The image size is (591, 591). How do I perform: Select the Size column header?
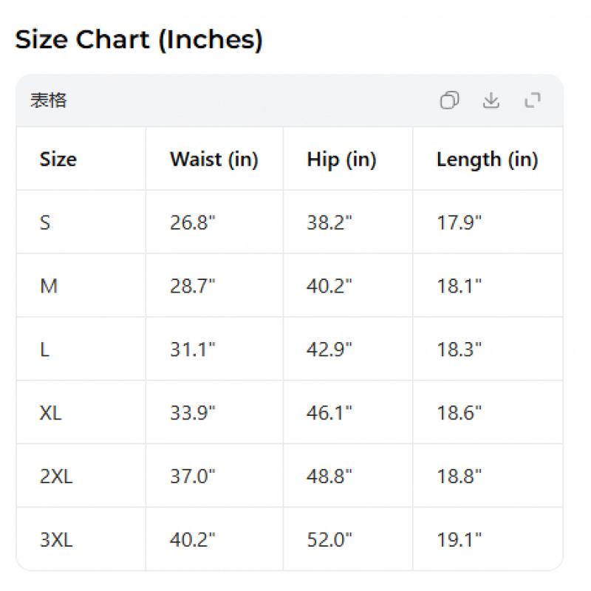click(57, 160)
